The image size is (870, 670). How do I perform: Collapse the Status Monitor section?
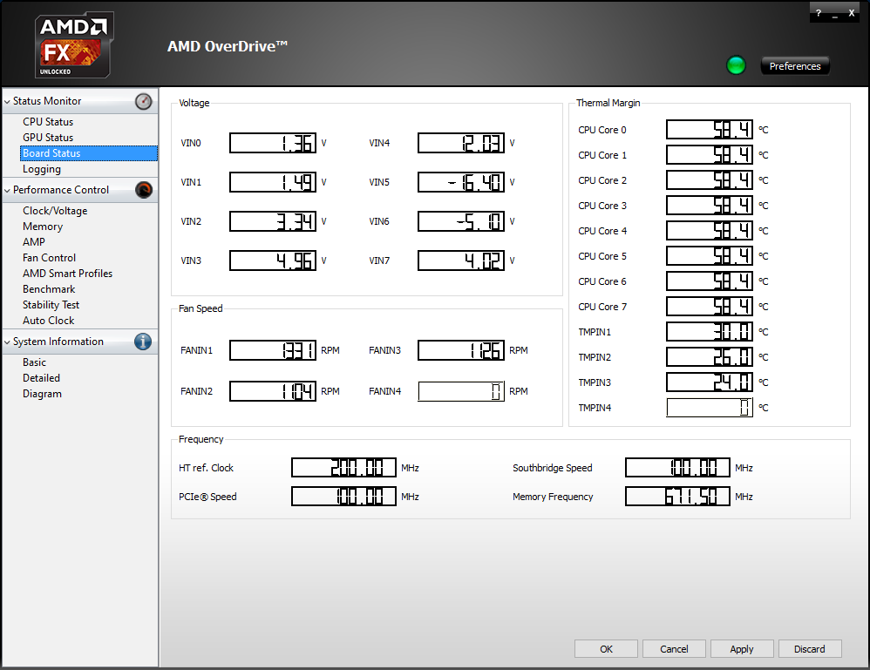point(7,101)
